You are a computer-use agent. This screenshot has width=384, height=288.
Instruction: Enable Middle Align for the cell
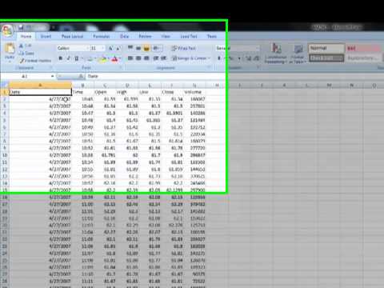[138, 48]
